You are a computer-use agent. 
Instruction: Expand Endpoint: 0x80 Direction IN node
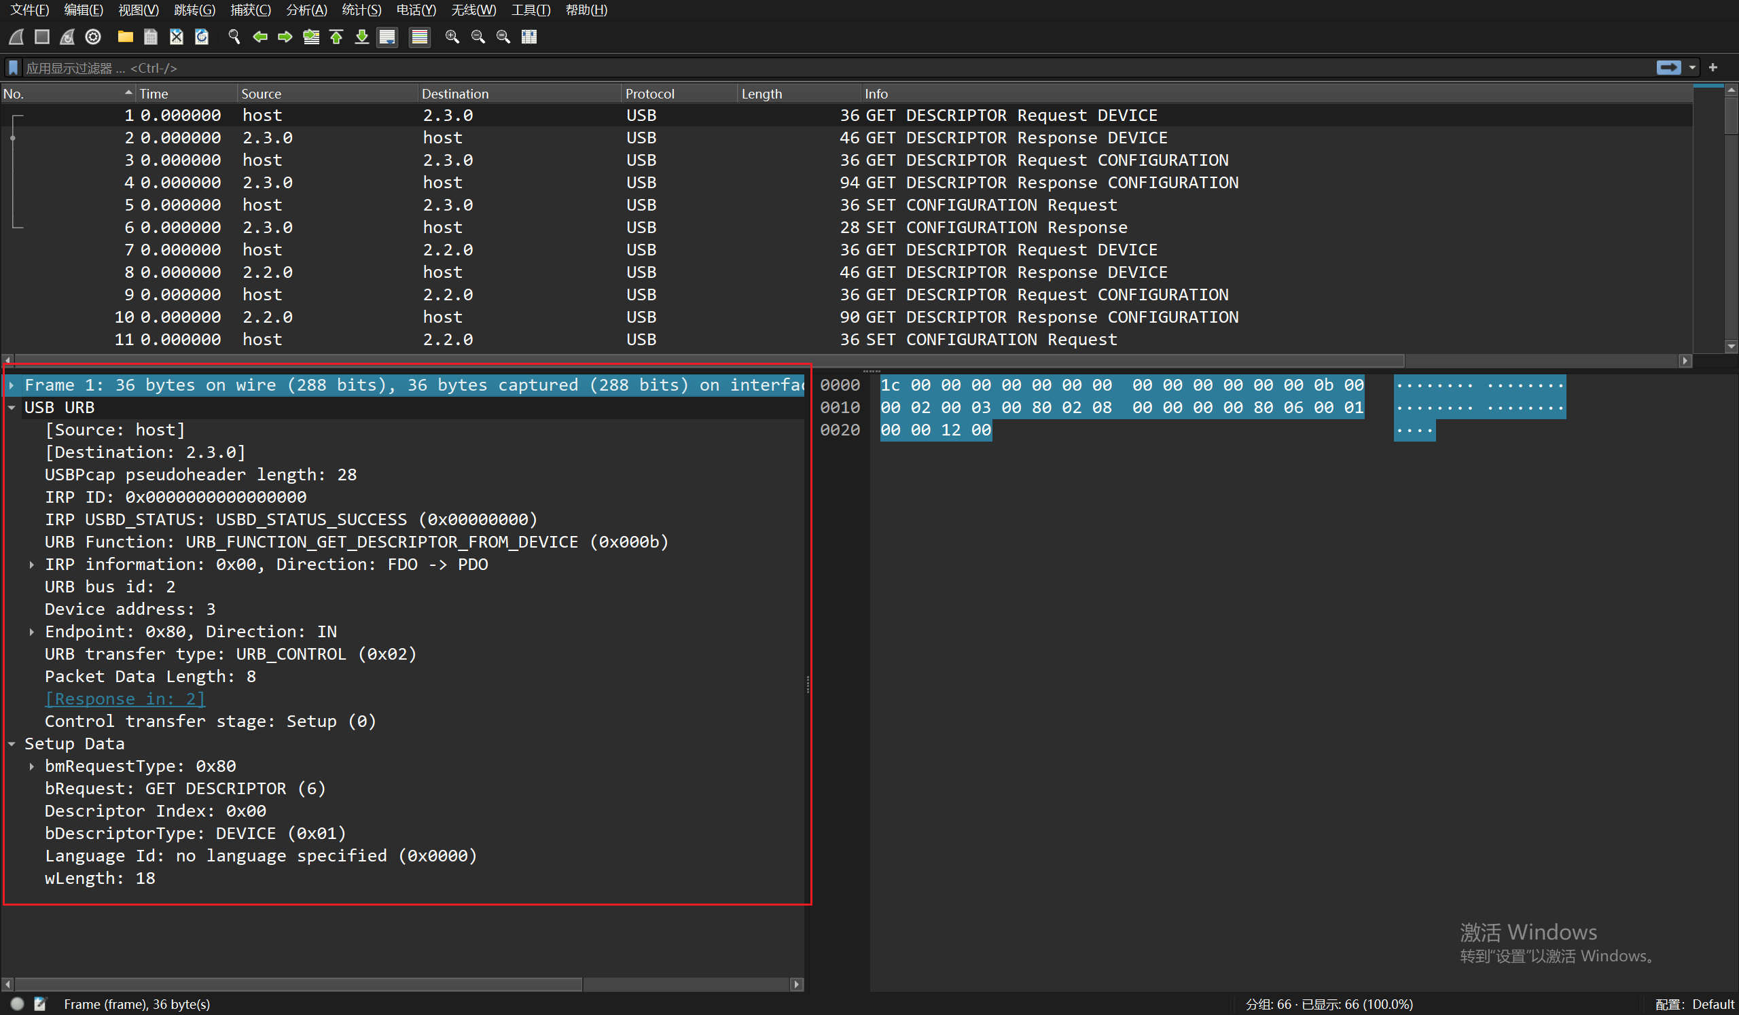coord(32,631)
